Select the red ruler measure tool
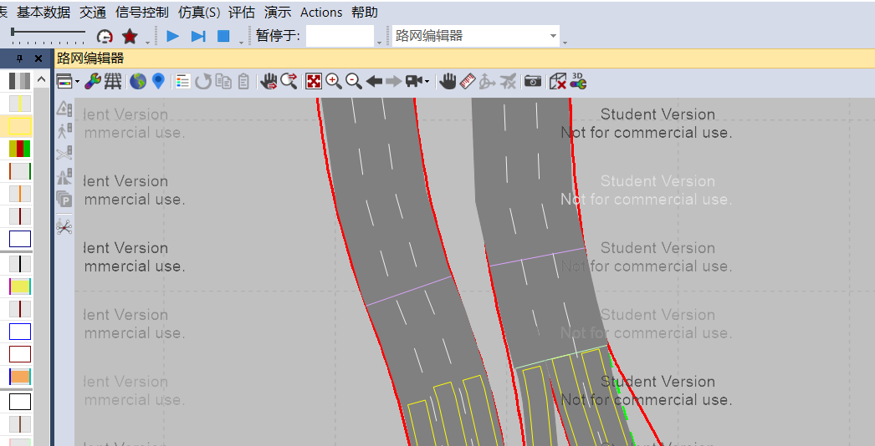Image resolution: width=875 pixels, height=446 pixels. 467,81
